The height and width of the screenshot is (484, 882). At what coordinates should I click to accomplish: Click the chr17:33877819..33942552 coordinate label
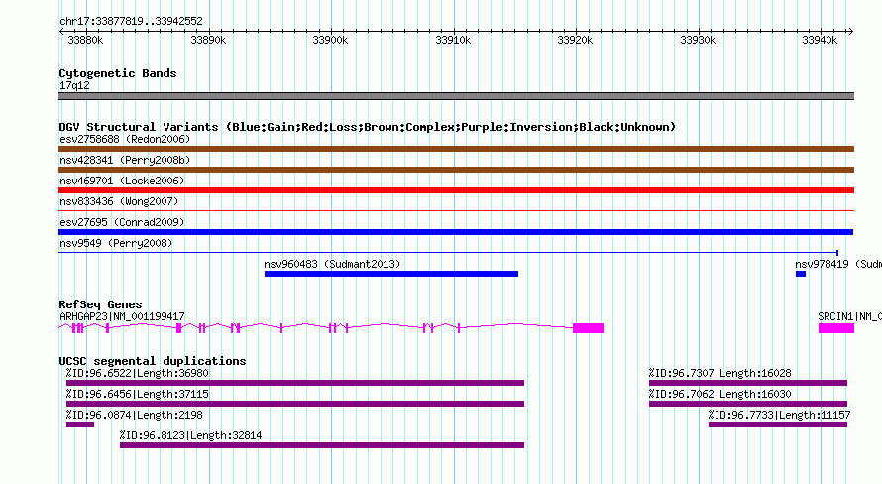pos(131,22)
